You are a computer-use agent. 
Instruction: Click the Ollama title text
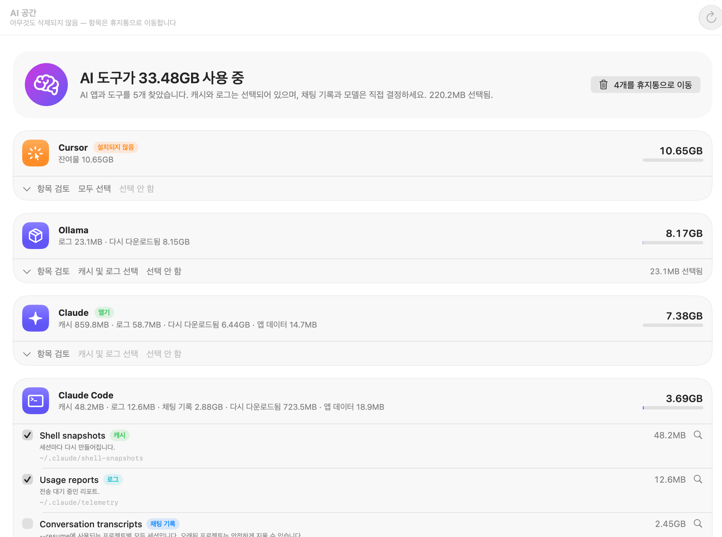coord(73,230)
